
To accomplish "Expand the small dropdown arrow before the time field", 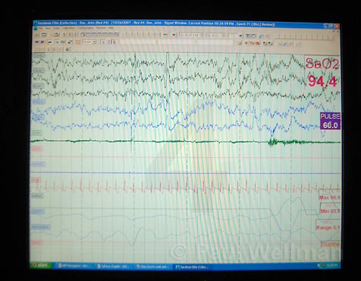I will 174,35.
